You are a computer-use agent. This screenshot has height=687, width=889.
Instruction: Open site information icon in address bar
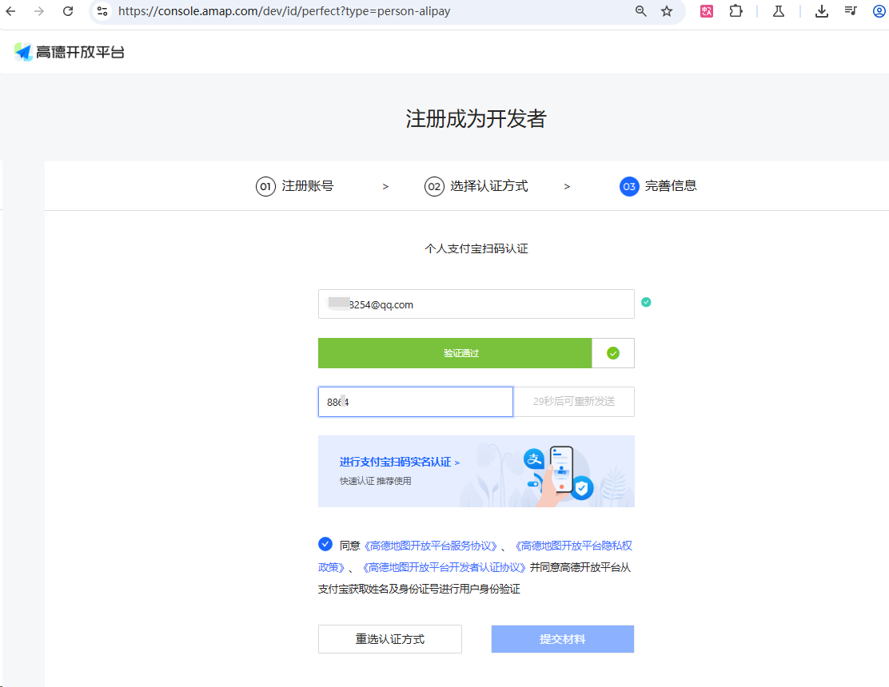pyautogui.click(x=102, y=10)
